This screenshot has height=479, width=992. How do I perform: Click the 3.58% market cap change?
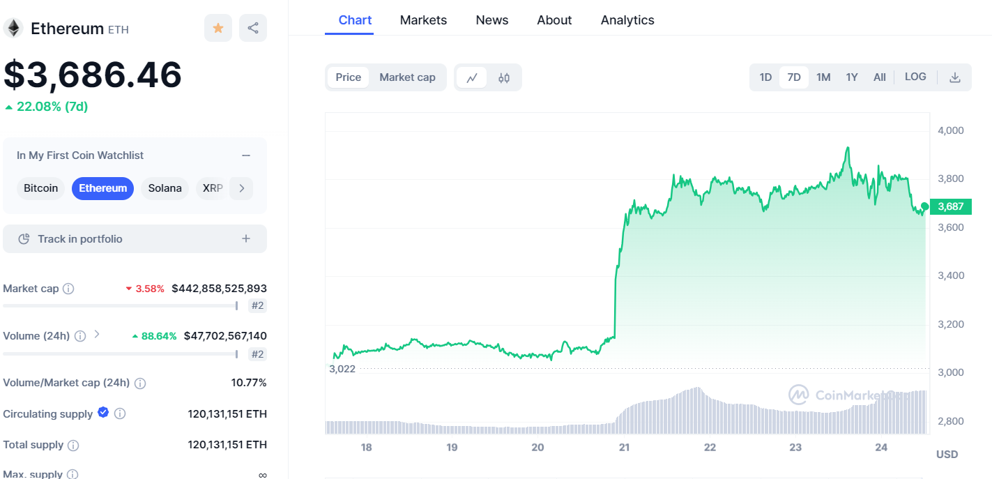(144, 289)
